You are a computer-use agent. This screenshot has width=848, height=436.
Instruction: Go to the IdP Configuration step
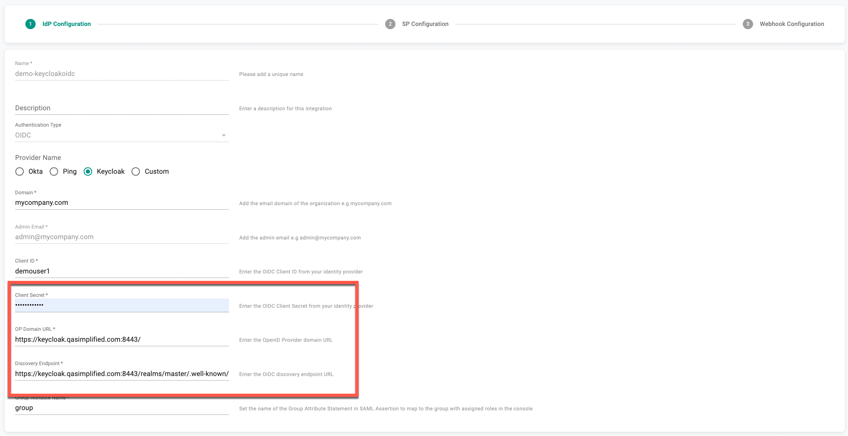coord(66,24)
